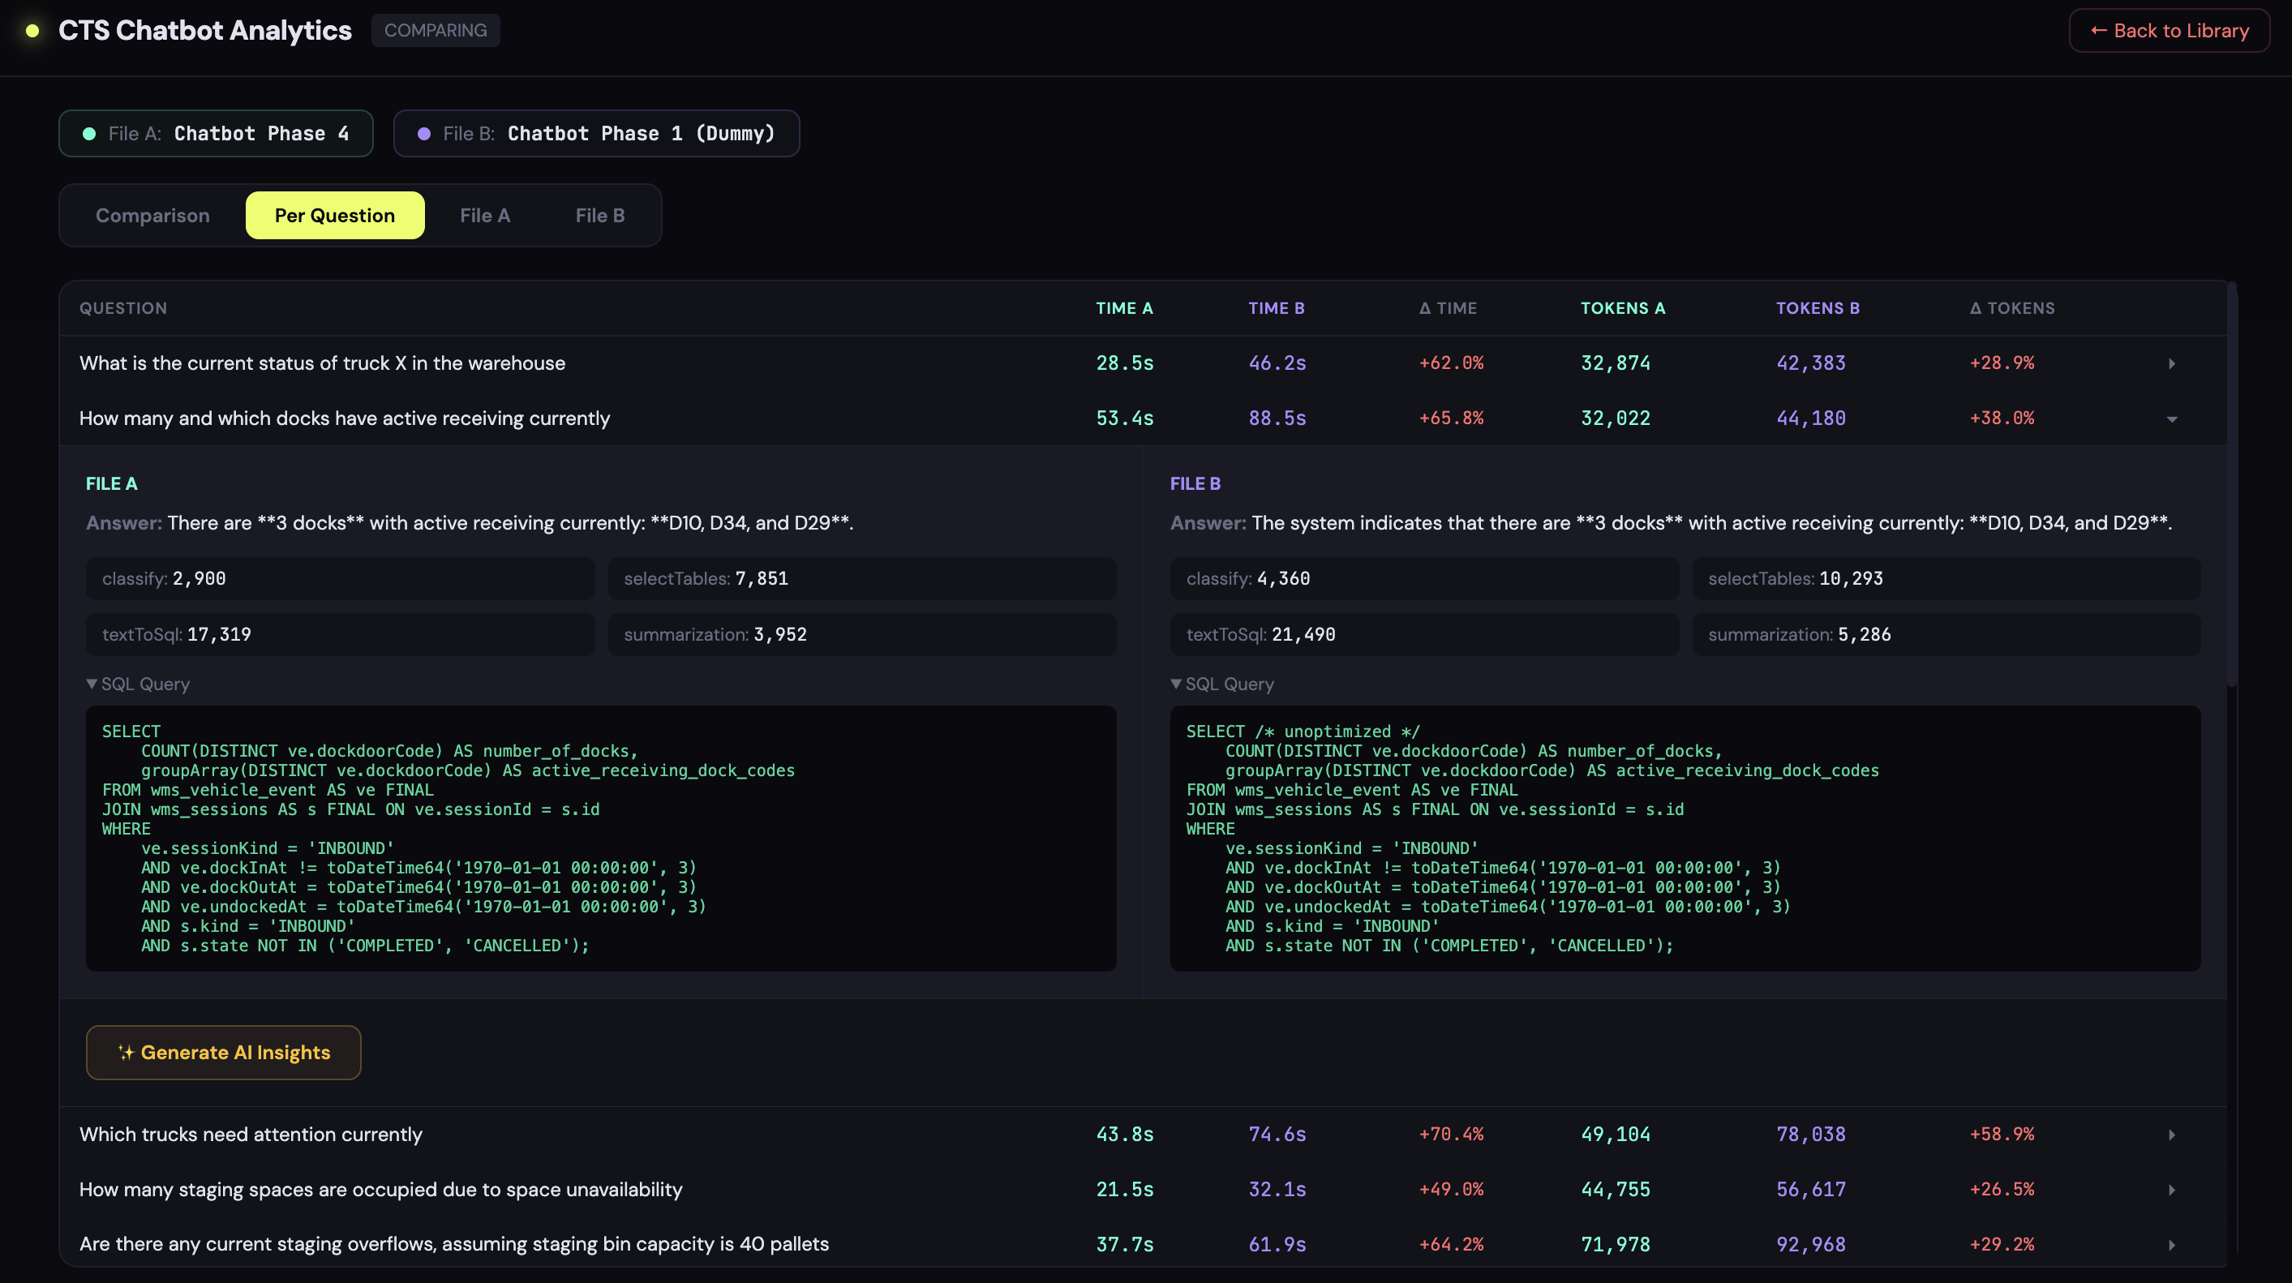Click the +62.0% time delta value
The image size is (2292, 1283).
(1451, 363)
